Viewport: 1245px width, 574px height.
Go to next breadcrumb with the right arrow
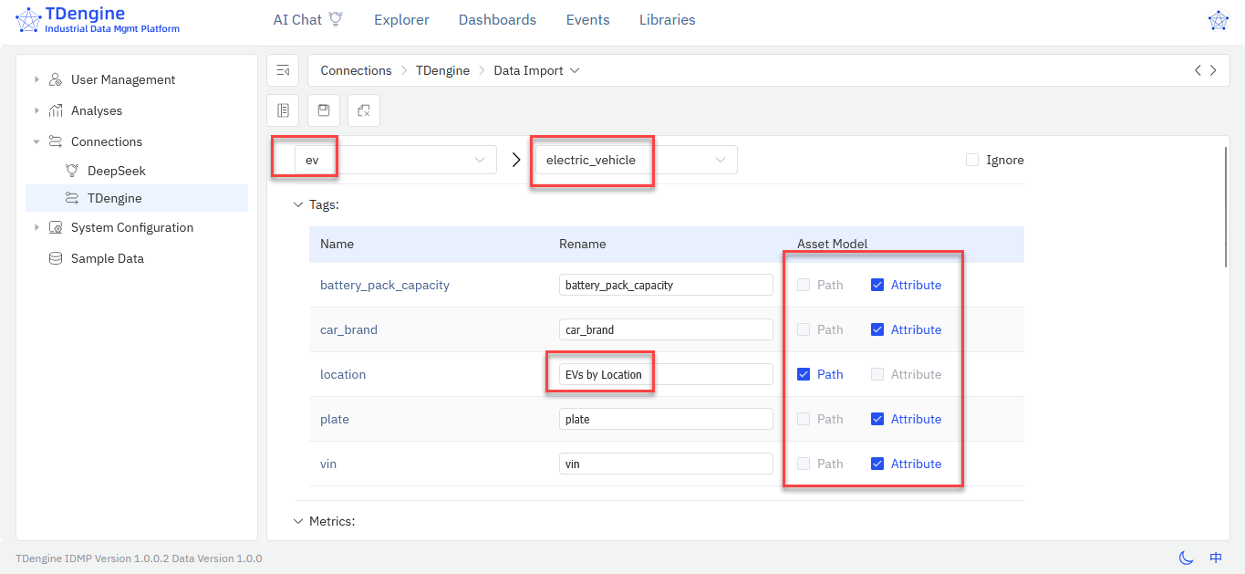click(x=1213, y=70)
